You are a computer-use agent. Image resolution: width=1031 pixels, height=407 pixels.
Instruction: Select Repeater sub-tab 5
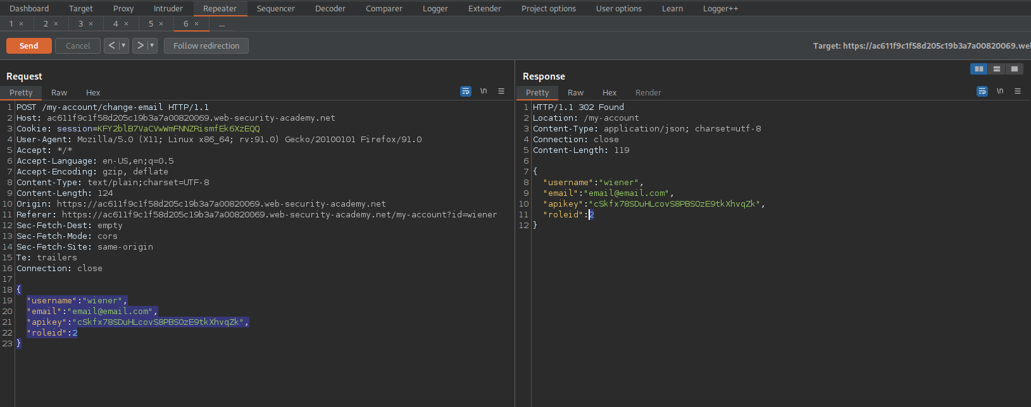click(x=151, y=24)
